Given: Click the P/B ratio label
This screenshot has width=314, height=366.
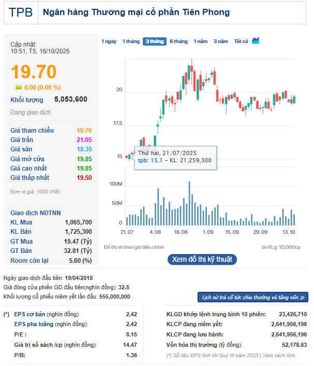Looking at the screenshot, I should pyautogui.click(x=20, y=355).
